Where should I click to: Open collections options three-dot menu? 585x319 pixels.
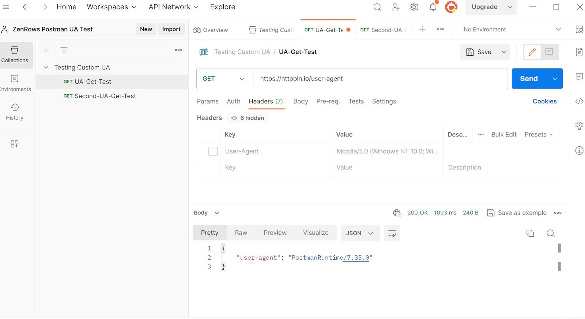pyautogui.click(x=178, y=50)
